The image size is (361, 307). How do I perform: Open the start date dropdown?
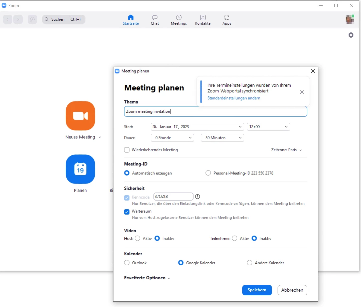pyautogui.click(x=197, y=127)
